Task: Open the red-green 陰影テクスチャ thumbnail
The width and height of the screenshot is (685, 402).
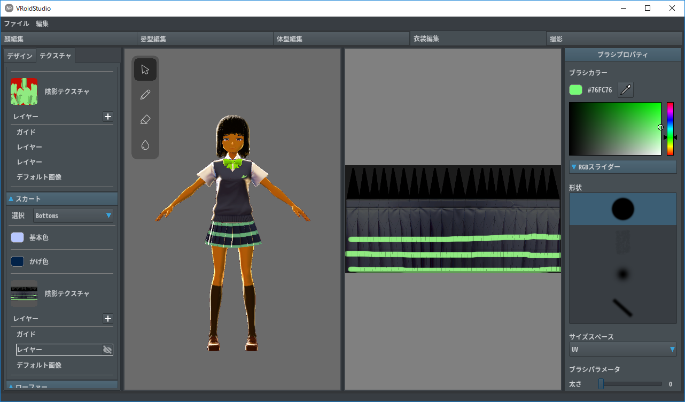Action: coord(24,91)
